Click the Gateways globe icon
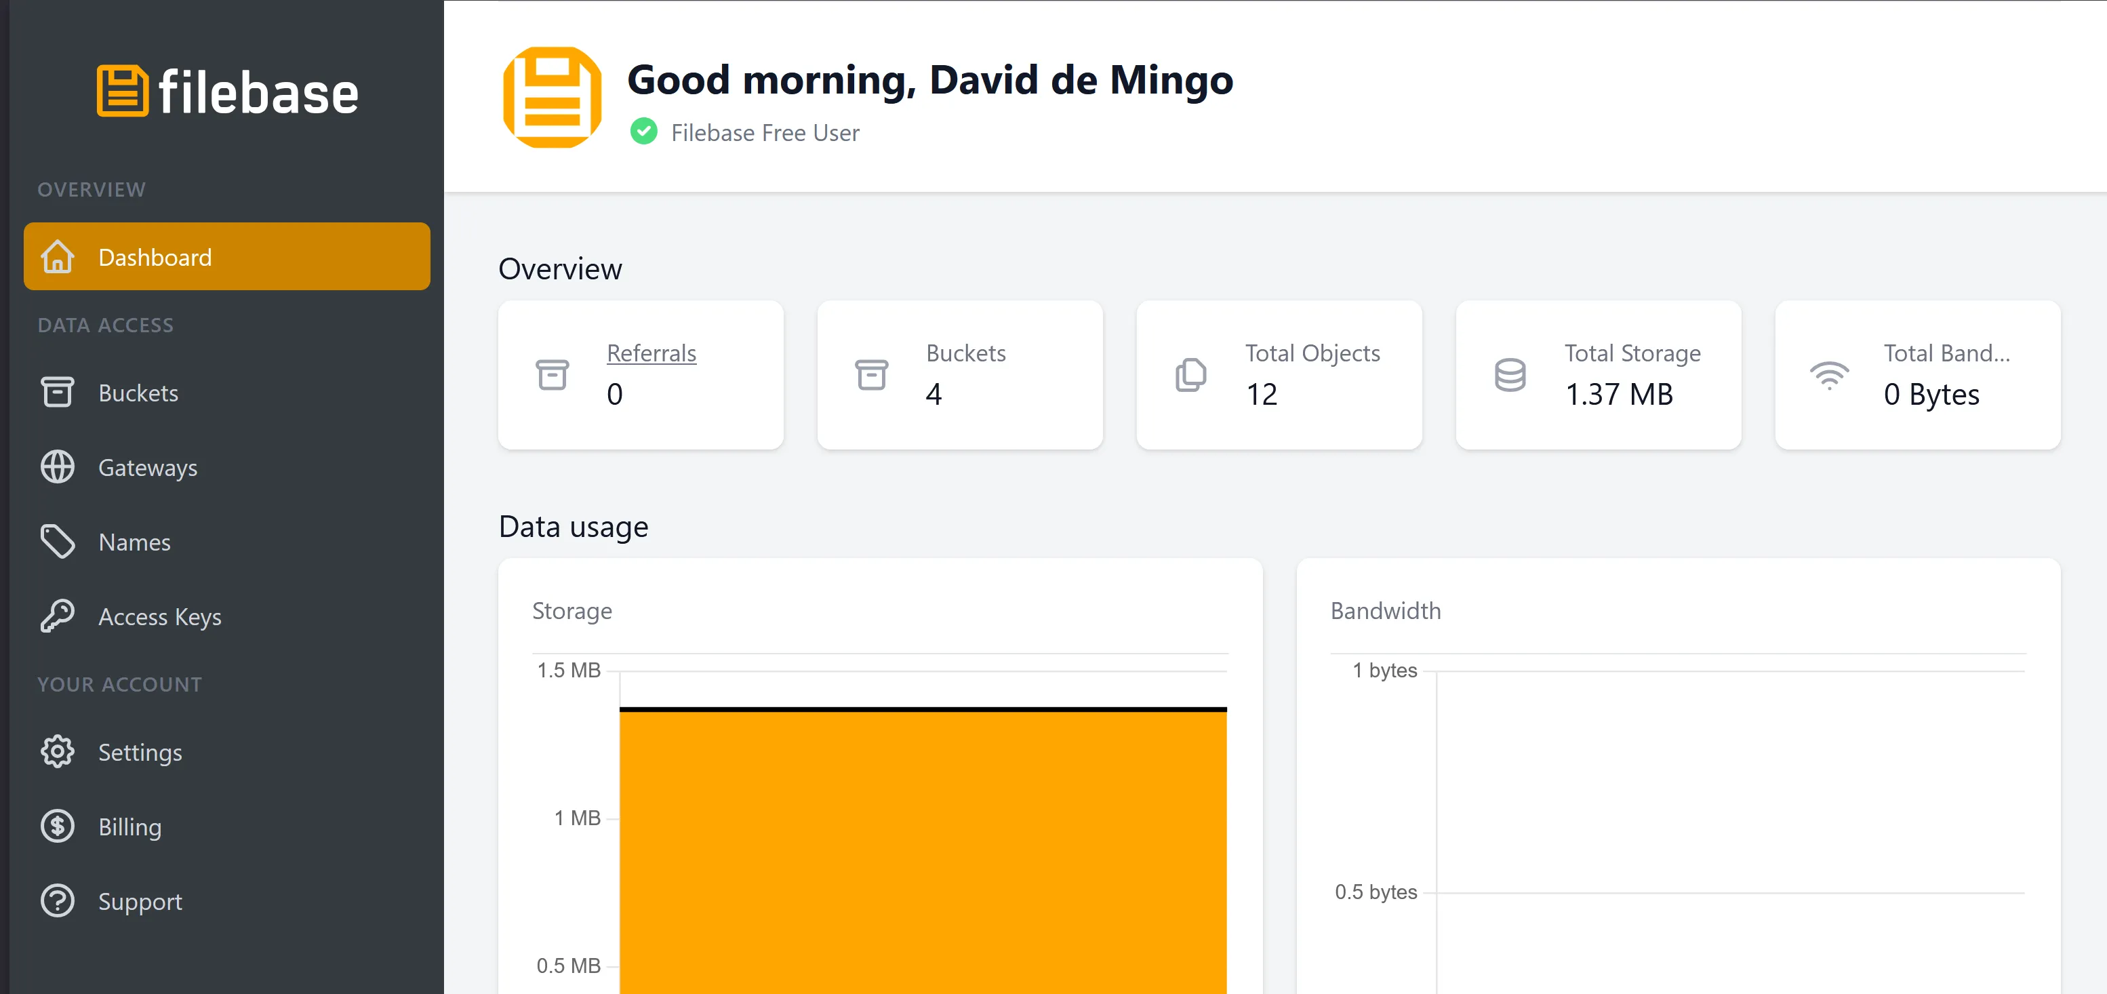Screen dimensions: 2107x994 tap(57, 467)
